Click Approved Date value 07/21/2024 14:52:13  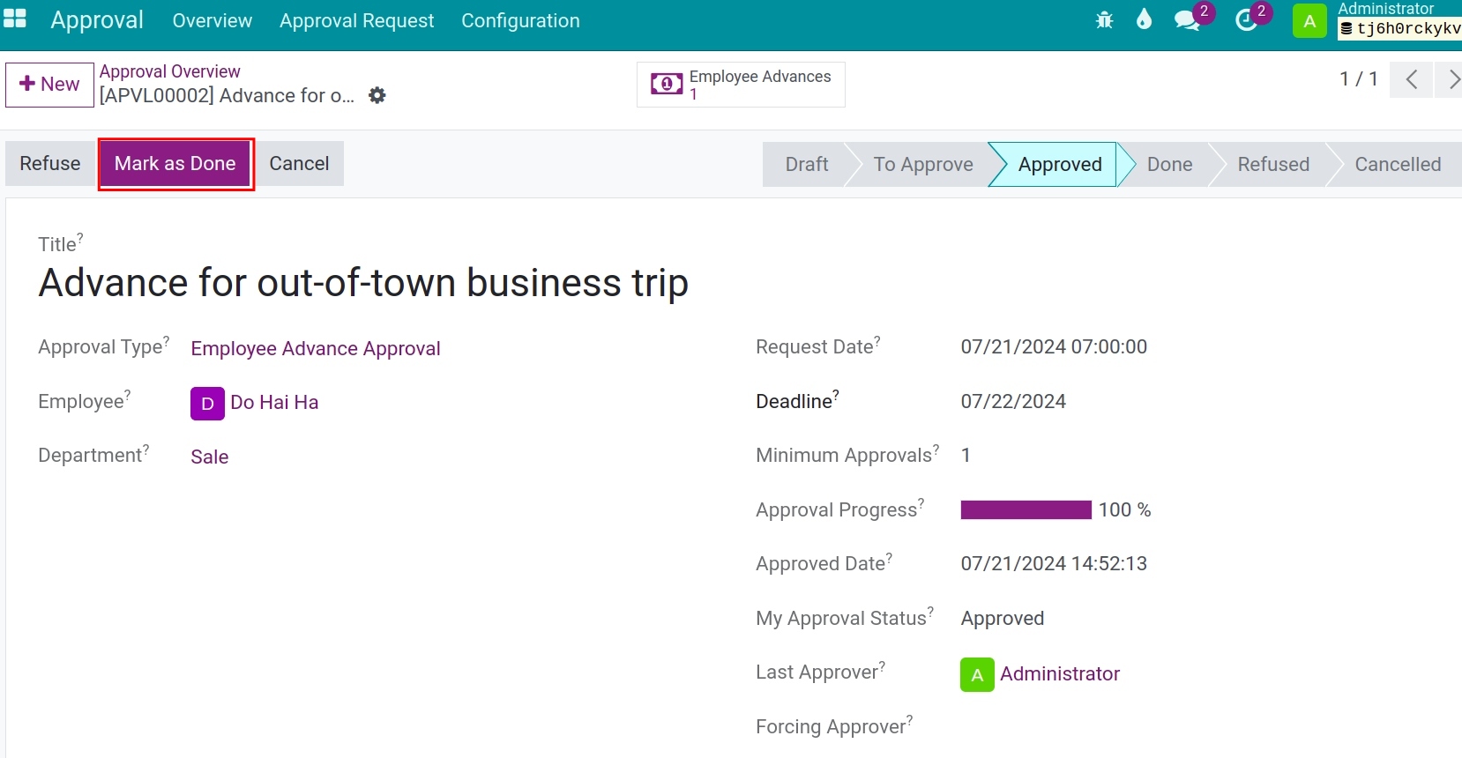[x=1054, y=564]
